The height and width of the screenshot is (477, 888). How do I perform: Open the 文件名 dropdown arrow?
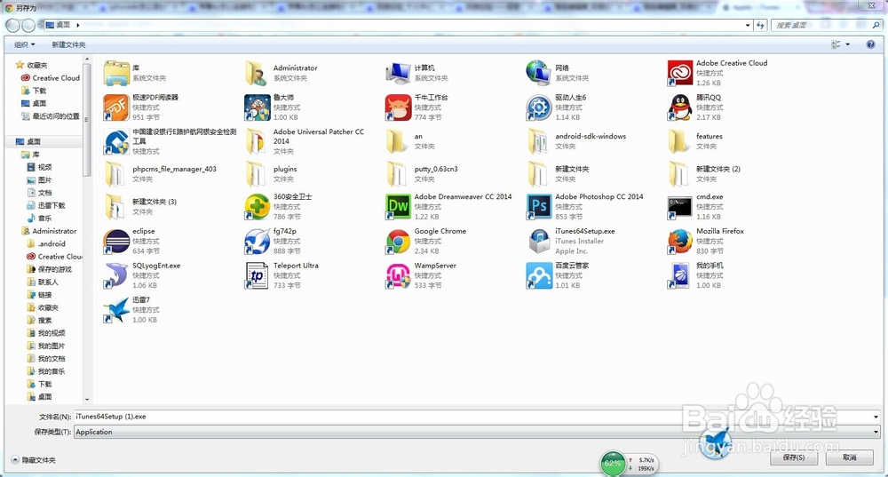876,417
